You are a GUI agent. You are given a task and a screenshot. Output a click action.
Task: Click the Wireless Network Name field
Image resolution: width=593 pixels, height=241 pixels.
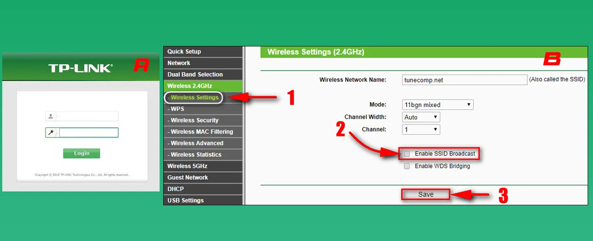[x=465, y=80]
